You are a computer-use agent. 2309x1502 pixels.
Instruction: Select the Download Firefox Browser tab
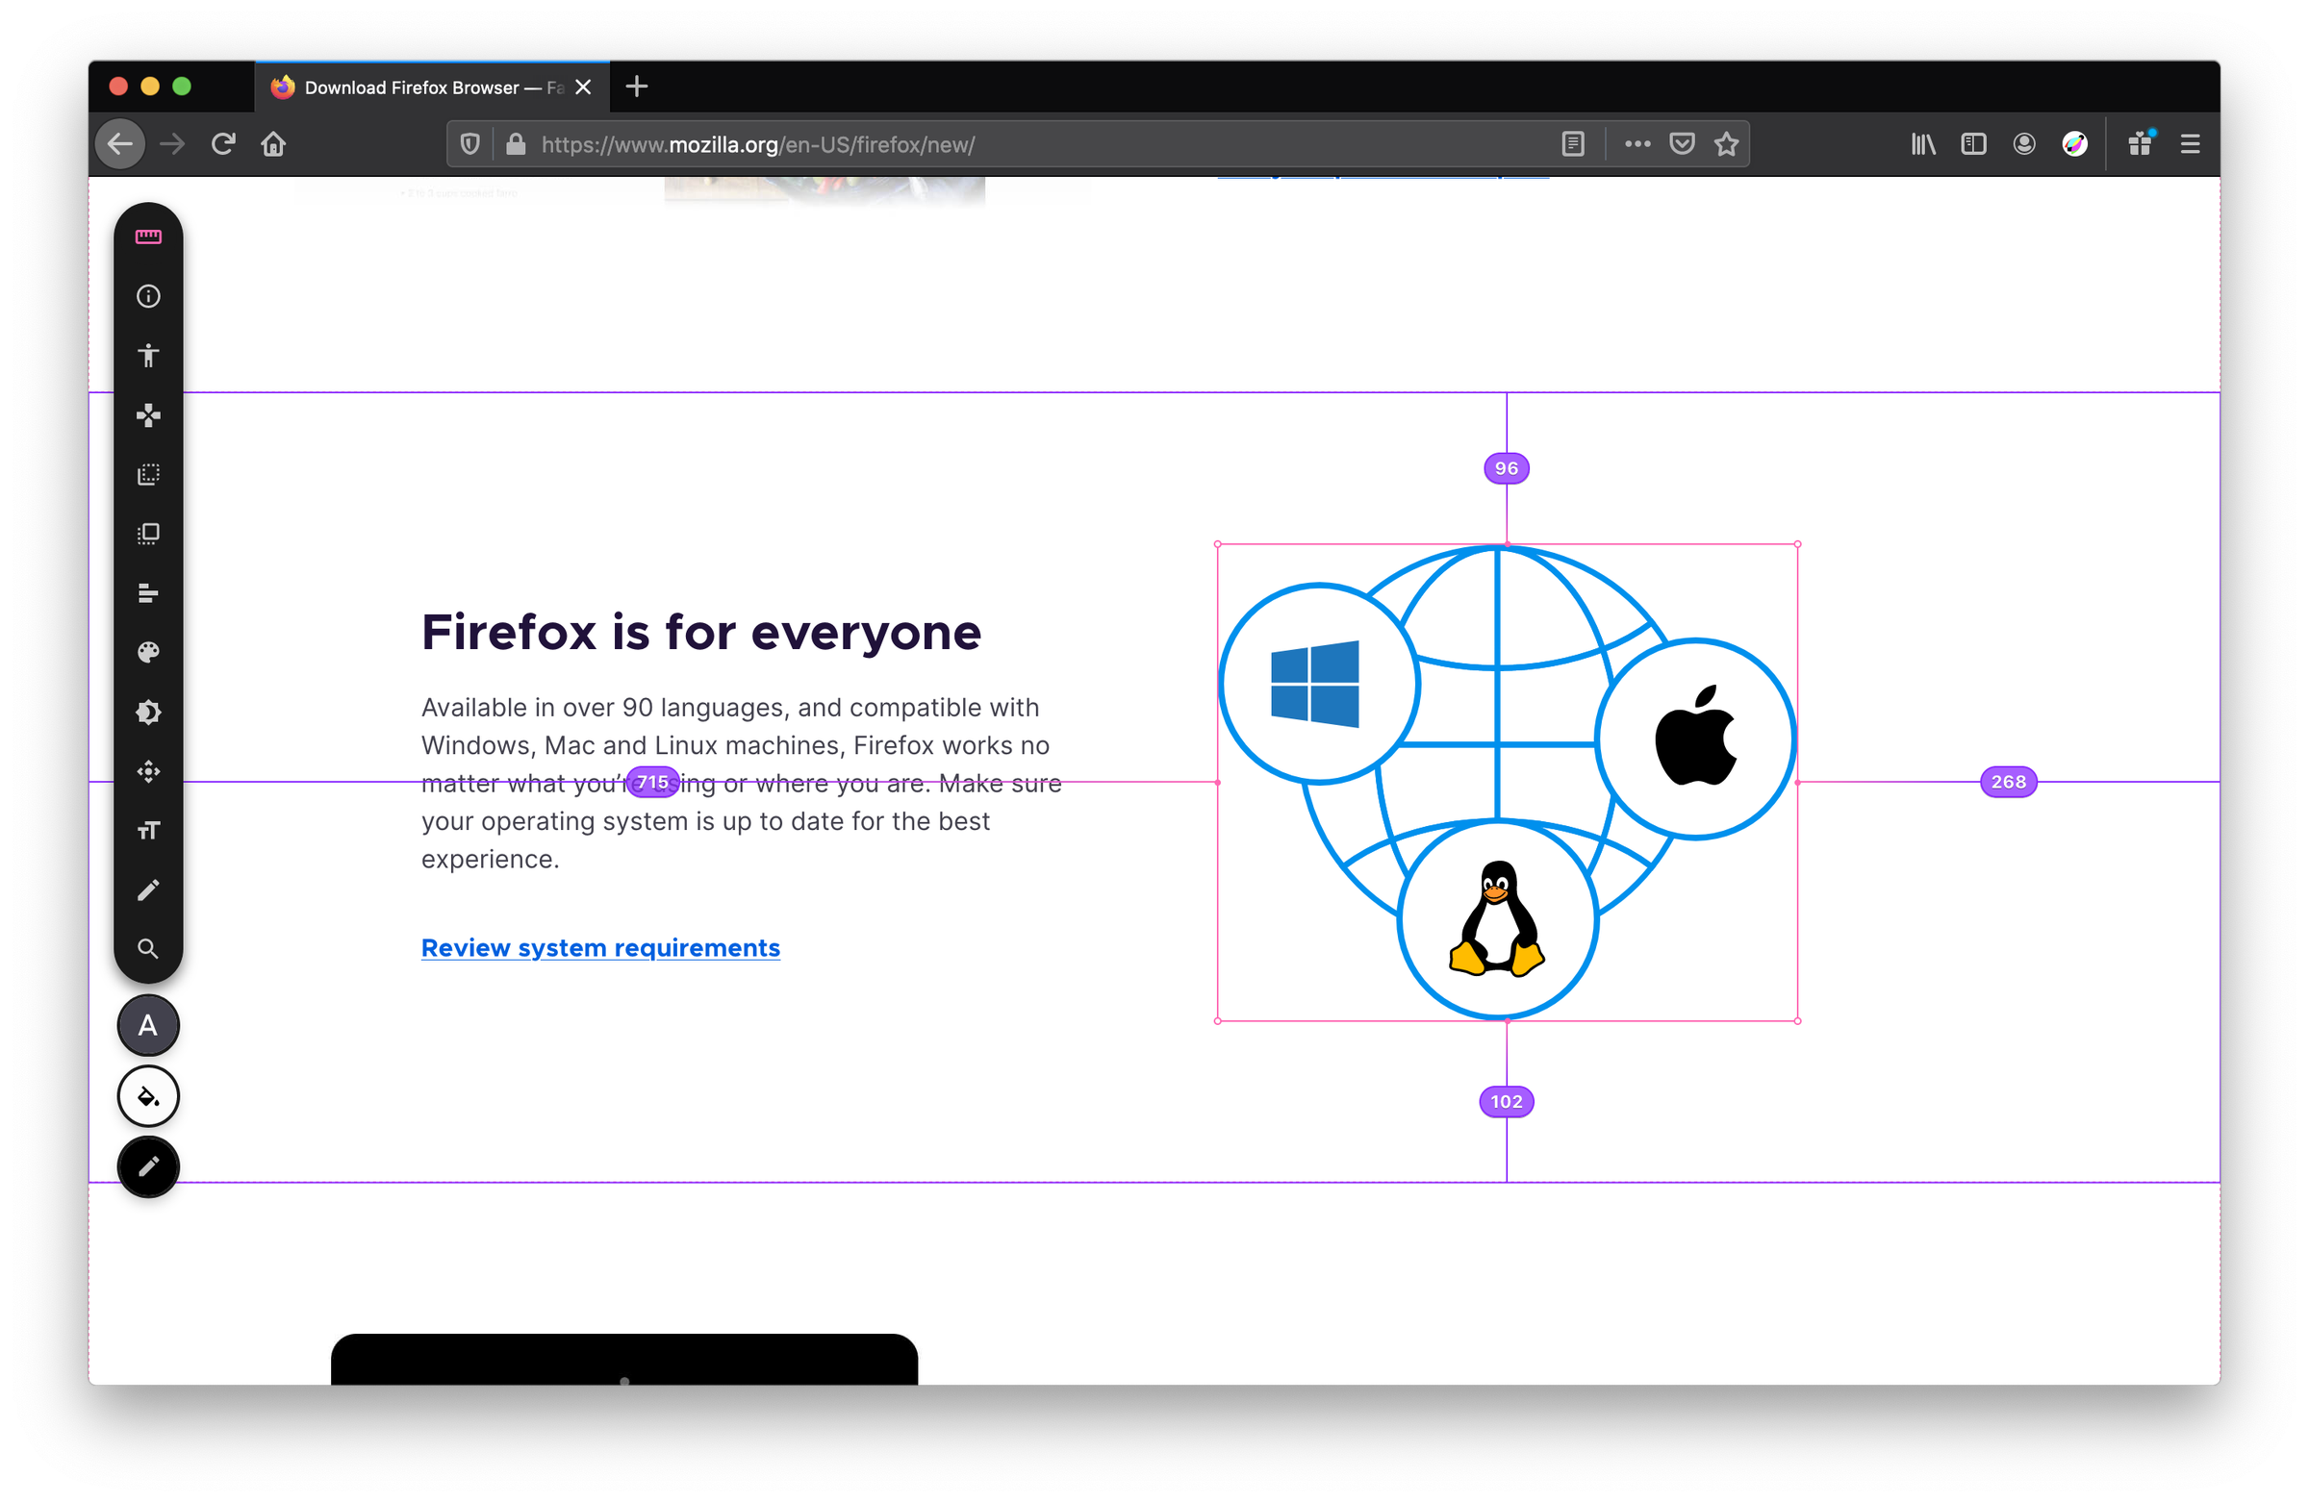click(433, 88)
